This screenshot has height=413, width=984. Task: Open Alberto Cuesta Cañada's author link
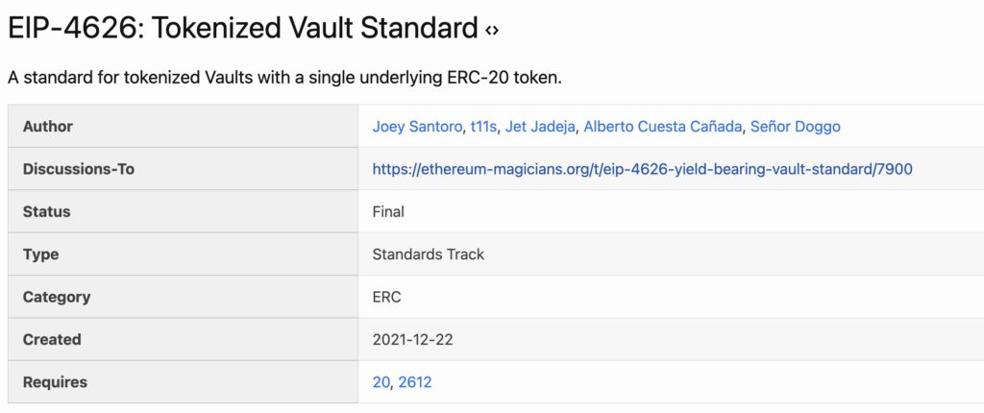pos(663,127)
